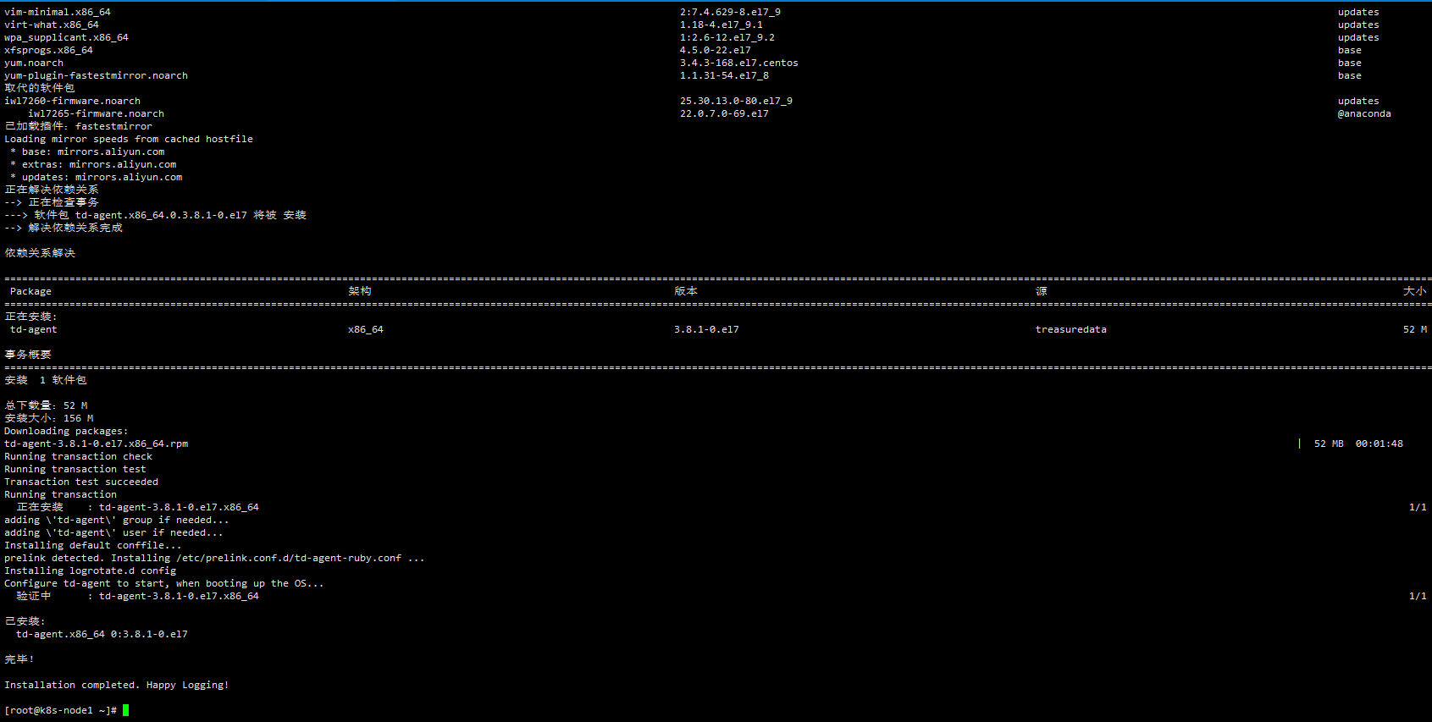The height and width of the screenshot is (722, 1432).
Task: Click version 25.30.13.0-80.el7_9
Action: pos(736,101)
